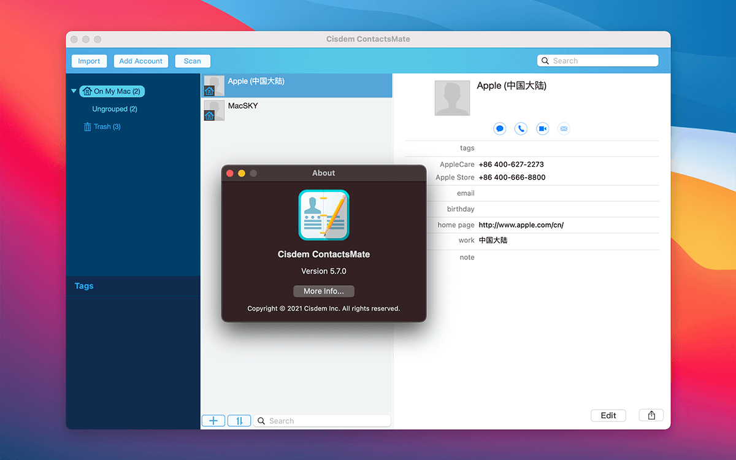
Task: Click the Import button
Action: pos(89,61)
